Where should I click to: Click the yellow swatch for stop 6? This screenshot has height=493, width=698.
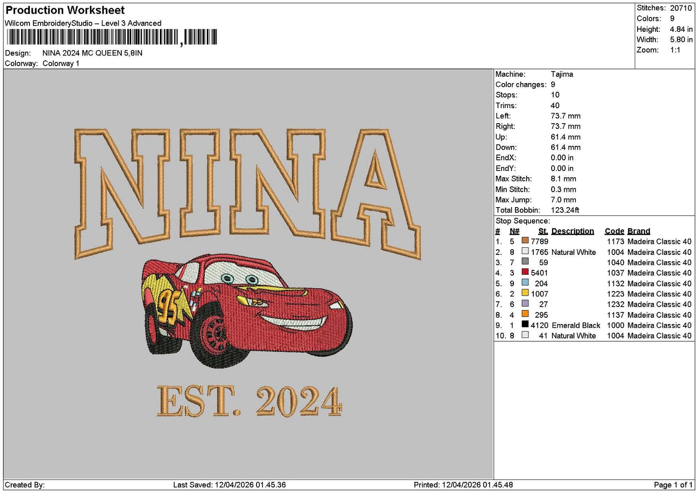(525, 293)
